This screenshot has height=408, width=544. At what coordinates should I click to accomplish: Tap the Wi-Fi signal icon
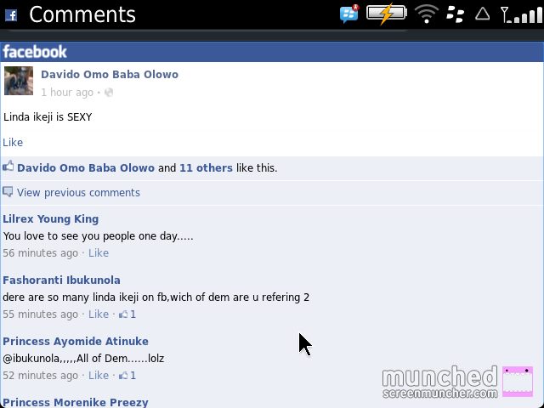[427, 14]
